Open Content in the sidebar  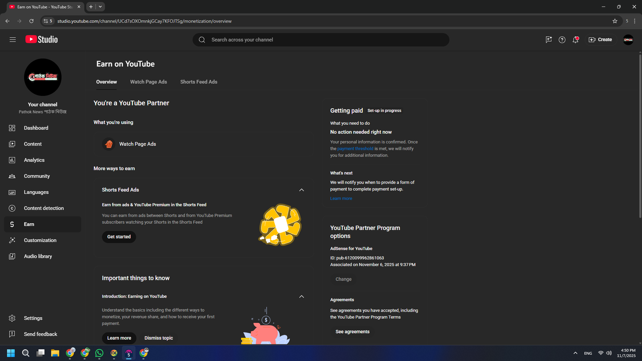tap(43, 144)
